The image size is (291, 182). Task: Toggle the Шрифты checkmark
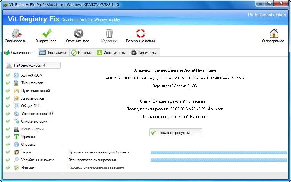pos(8,137)
